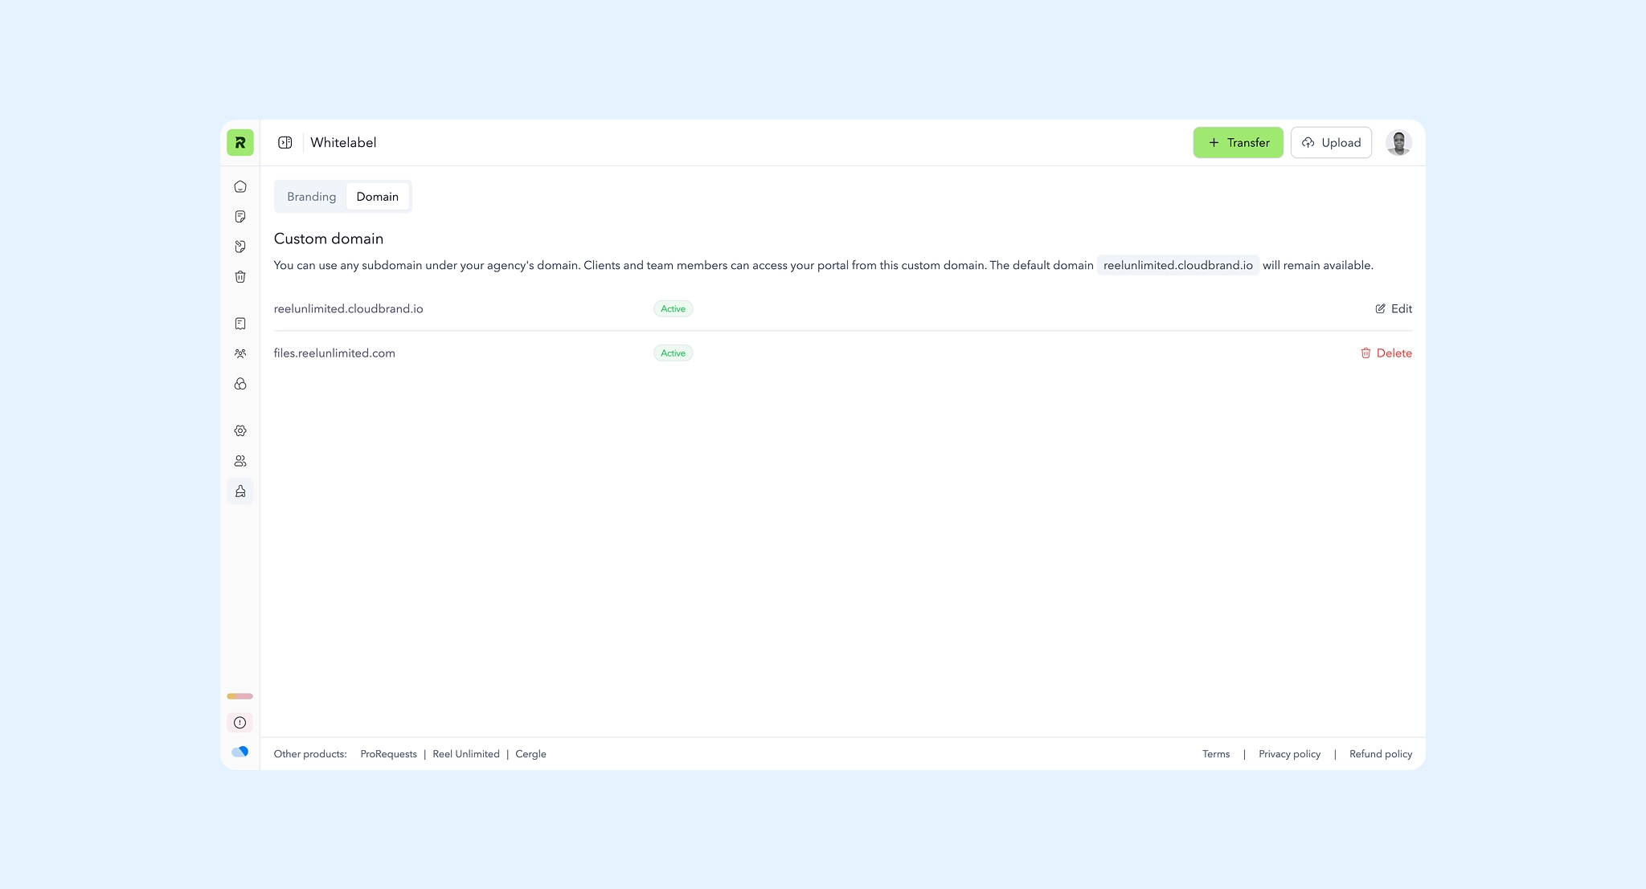
Task: Select the notes icon in the sidebar
Action: (x=240, y=215)
